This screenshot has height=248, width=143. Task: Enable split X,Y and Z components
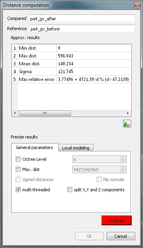coord(70,189)
